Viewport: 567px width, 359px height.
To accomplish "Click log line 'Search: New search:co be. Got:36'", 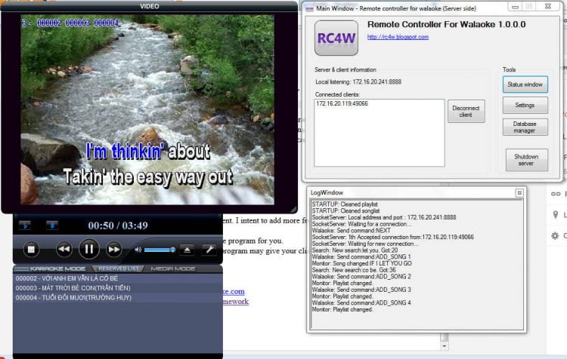I will point(354,270).
